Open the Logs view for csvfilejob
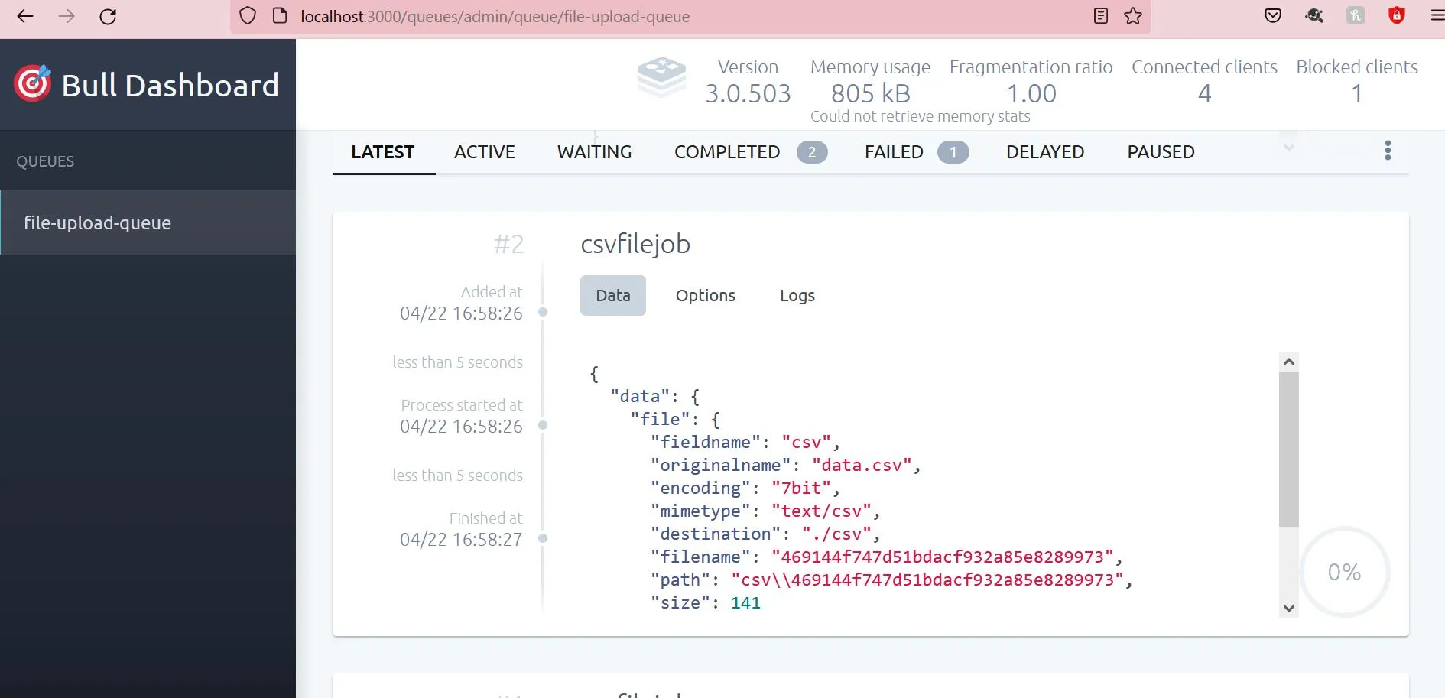Screen dimensions: 1445x698 [x=797, y=295]
